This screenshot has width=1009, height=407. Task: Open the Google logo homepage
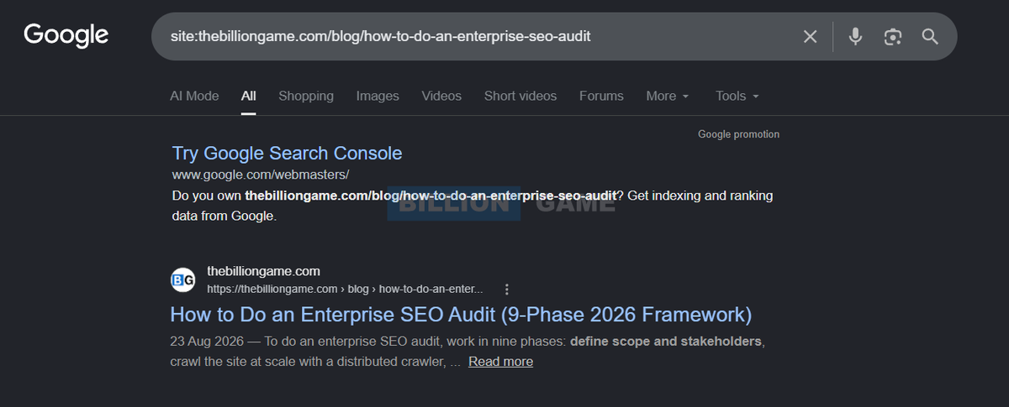click(x=66, y=35)
